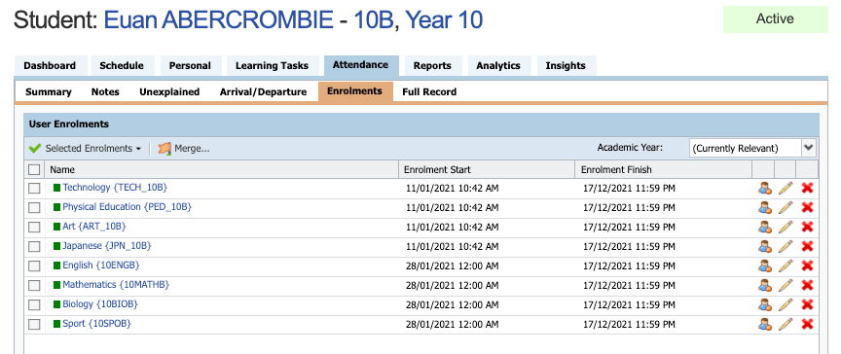Edit the Sport enrolment pencil icon

coord(786,324)
